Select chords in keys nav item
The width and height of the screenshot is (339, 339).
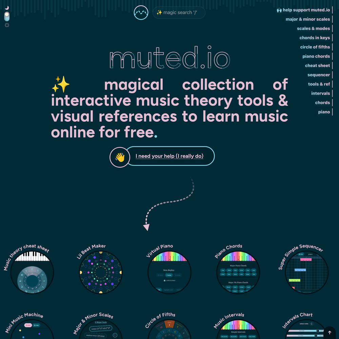(x=315, y=38)
